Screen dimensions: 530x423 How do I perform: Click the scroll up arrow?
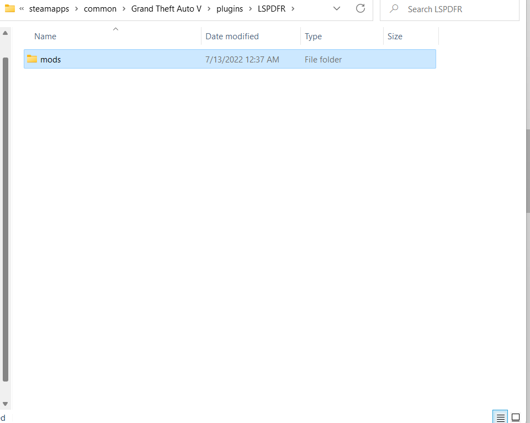click(5, 33)
